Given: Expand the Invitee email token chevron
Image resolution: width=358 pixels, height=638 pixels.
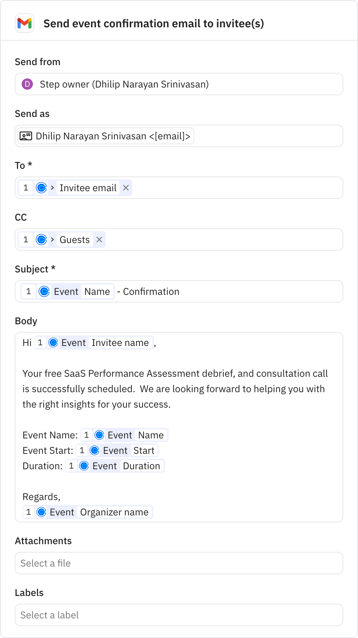Looking at the screenshot, I should (x=52, y=188).
